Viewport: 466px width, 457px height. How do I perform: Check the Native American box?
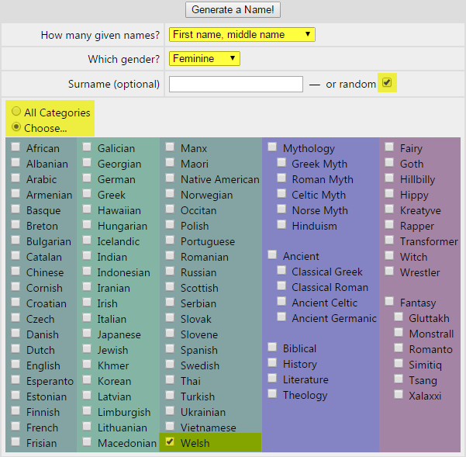click(170, 178)
